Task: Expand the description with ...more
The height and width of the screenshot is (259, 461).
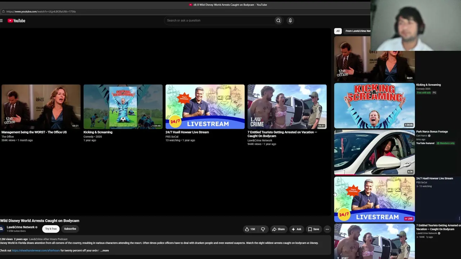Action: tap(104, 250)
